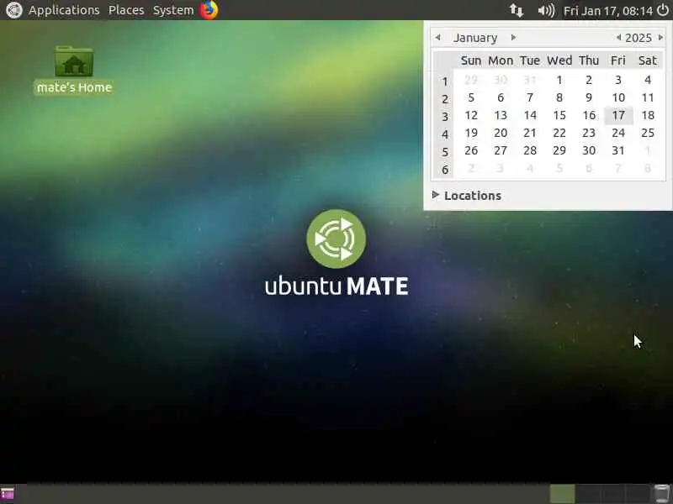Open the mate's Home folder icon
This screenshot has width=673, height=504.
(74, 70)
